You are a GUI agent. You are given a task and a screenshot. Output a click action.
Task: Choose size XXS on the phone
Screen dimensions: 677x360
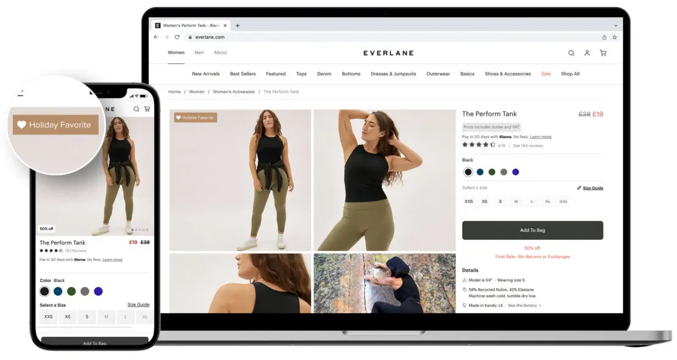tap(48, 317)
